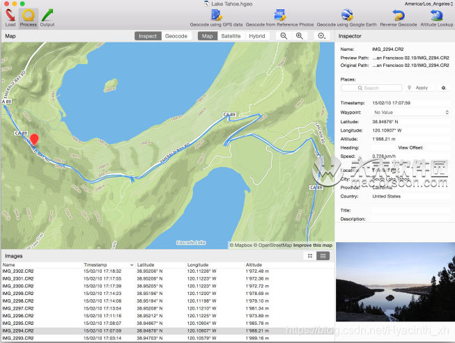Toggle map style to Hybrid
455x343 pixels.
pyautogui.click(x=257, y=36)
